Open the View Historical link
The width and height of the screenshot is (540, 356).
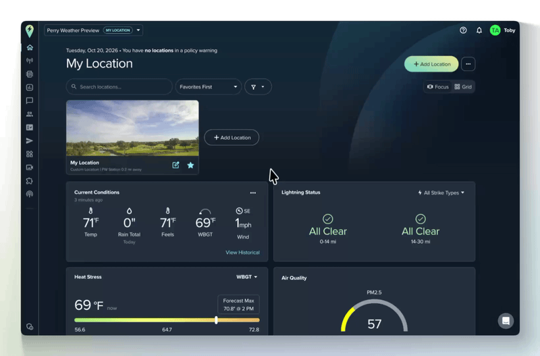(x=242, y=253)
